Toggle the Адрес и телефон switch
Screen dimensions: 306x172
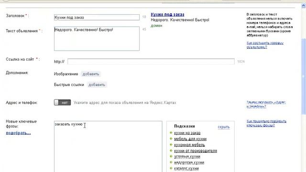[x=63, y=103]
